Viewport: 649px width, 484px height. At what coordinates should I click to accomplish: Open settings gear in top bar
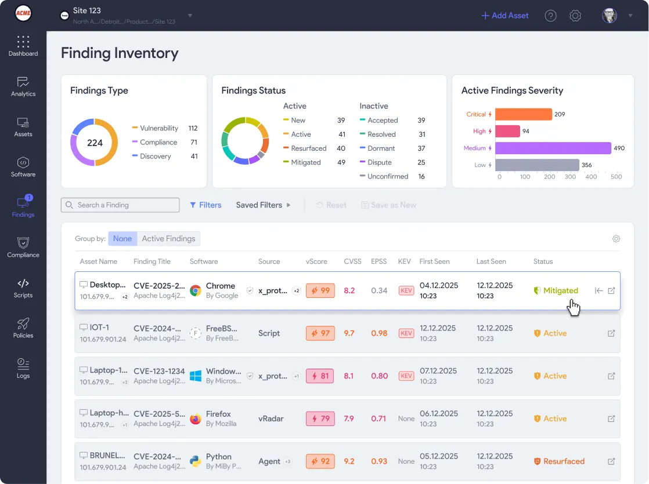coord(575,16)
